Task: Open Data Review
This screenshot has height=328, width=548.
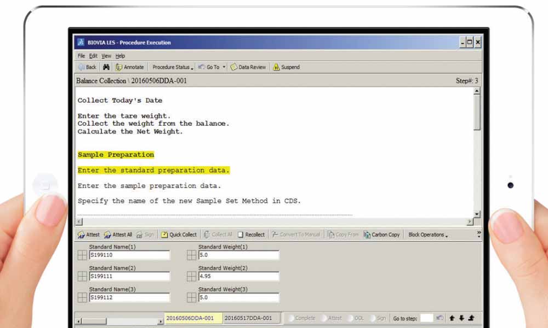Action: pos(248,67)
